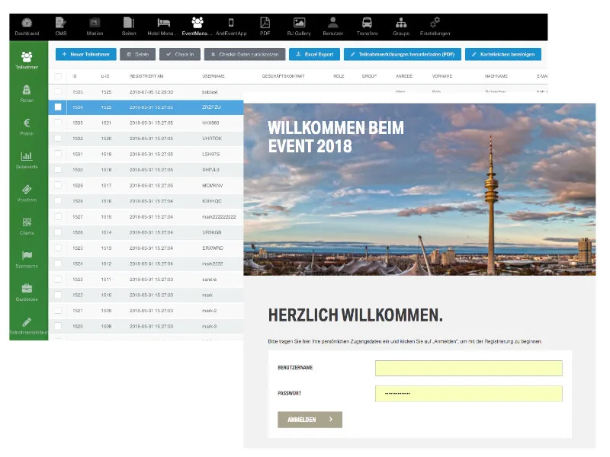Tick the select-all checkbox in table header
Image resolution: width=610 pixels, height=457 pixels.
pyautogui.click(x=58, y=76)
